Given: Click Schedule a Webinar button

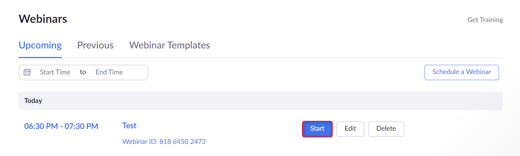Looking at the screenshot, I should point(462,72).
